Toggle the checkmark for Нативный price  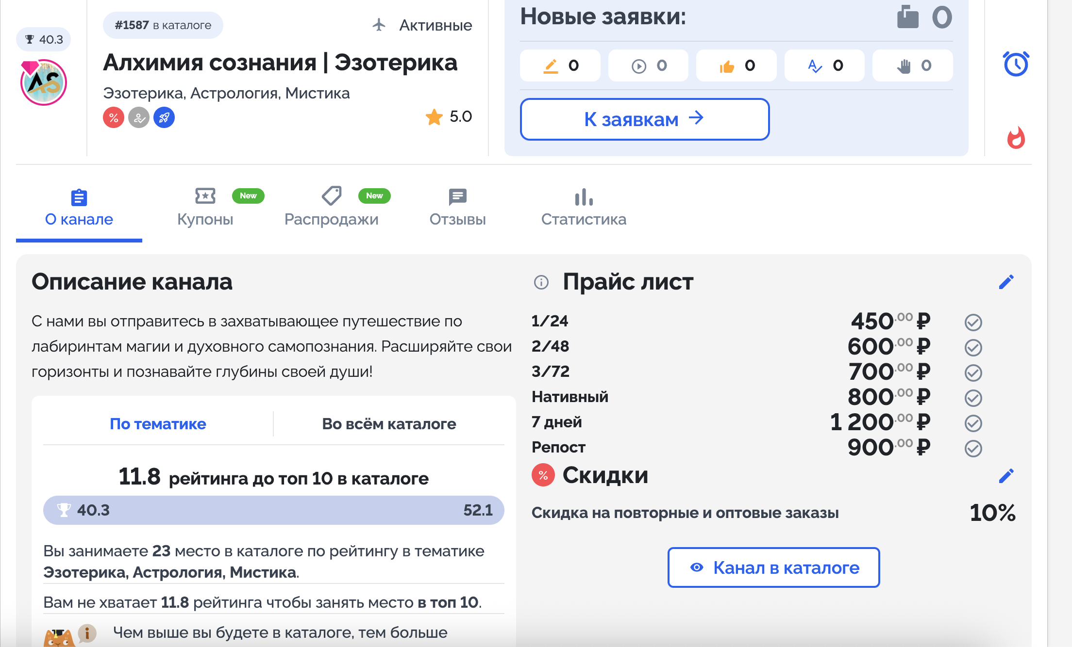(x=973, y=398)
